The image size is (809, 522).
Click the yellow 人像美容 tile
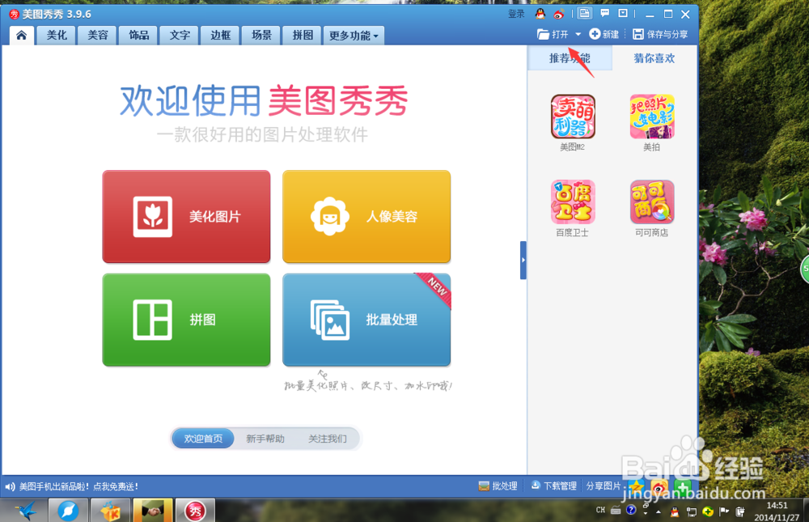point(366,216)
